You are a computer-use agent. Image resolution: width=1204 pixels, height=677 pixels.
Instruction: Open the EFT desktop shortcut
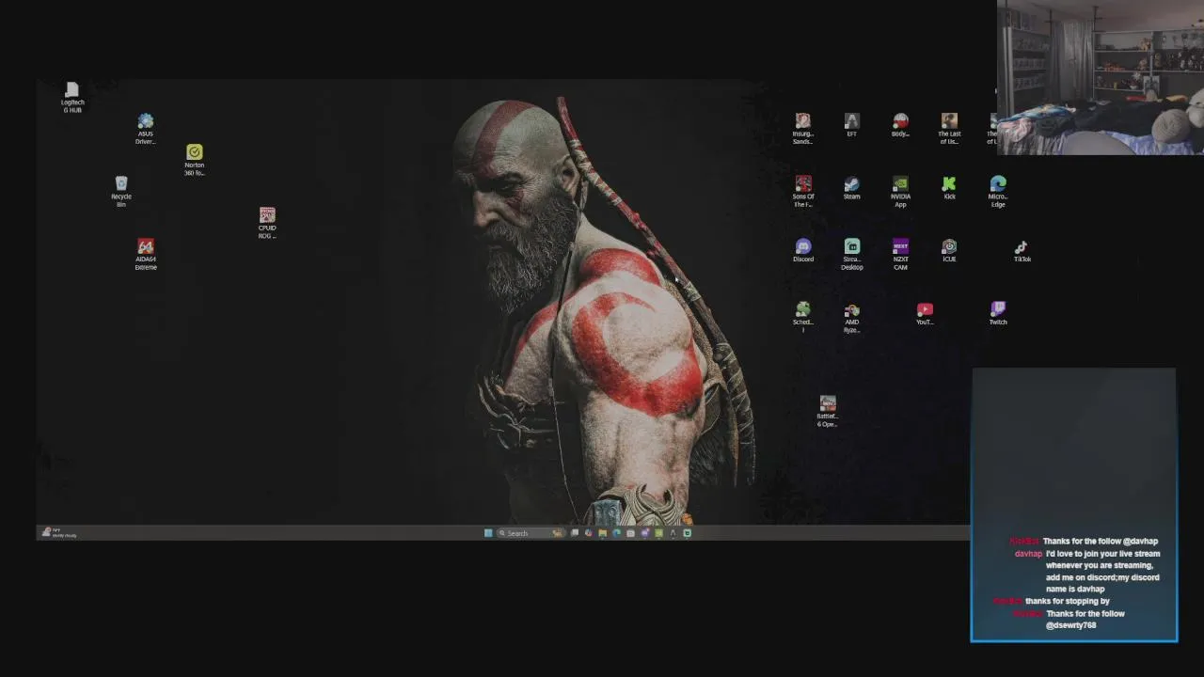click(851, 125)
